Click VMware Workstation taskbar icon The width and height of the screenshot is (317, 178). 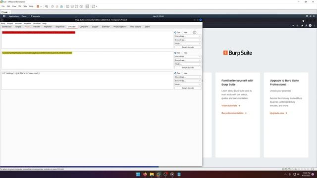(158, 175)
